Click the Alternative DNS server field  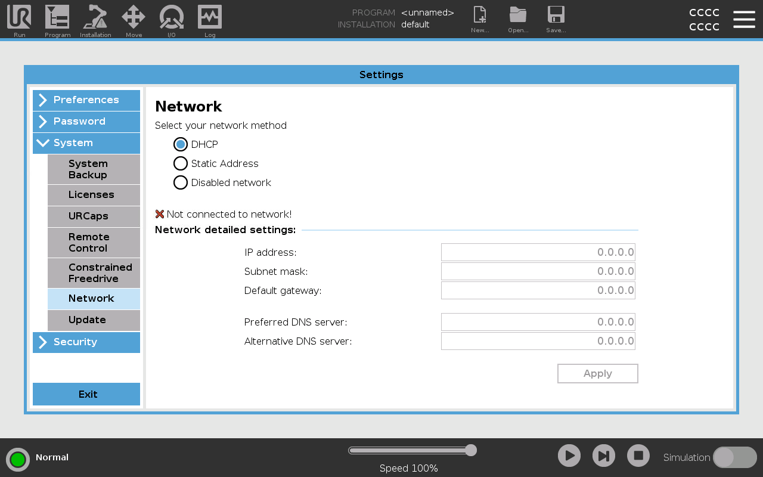pyautogui.click(x=538, y=341)
